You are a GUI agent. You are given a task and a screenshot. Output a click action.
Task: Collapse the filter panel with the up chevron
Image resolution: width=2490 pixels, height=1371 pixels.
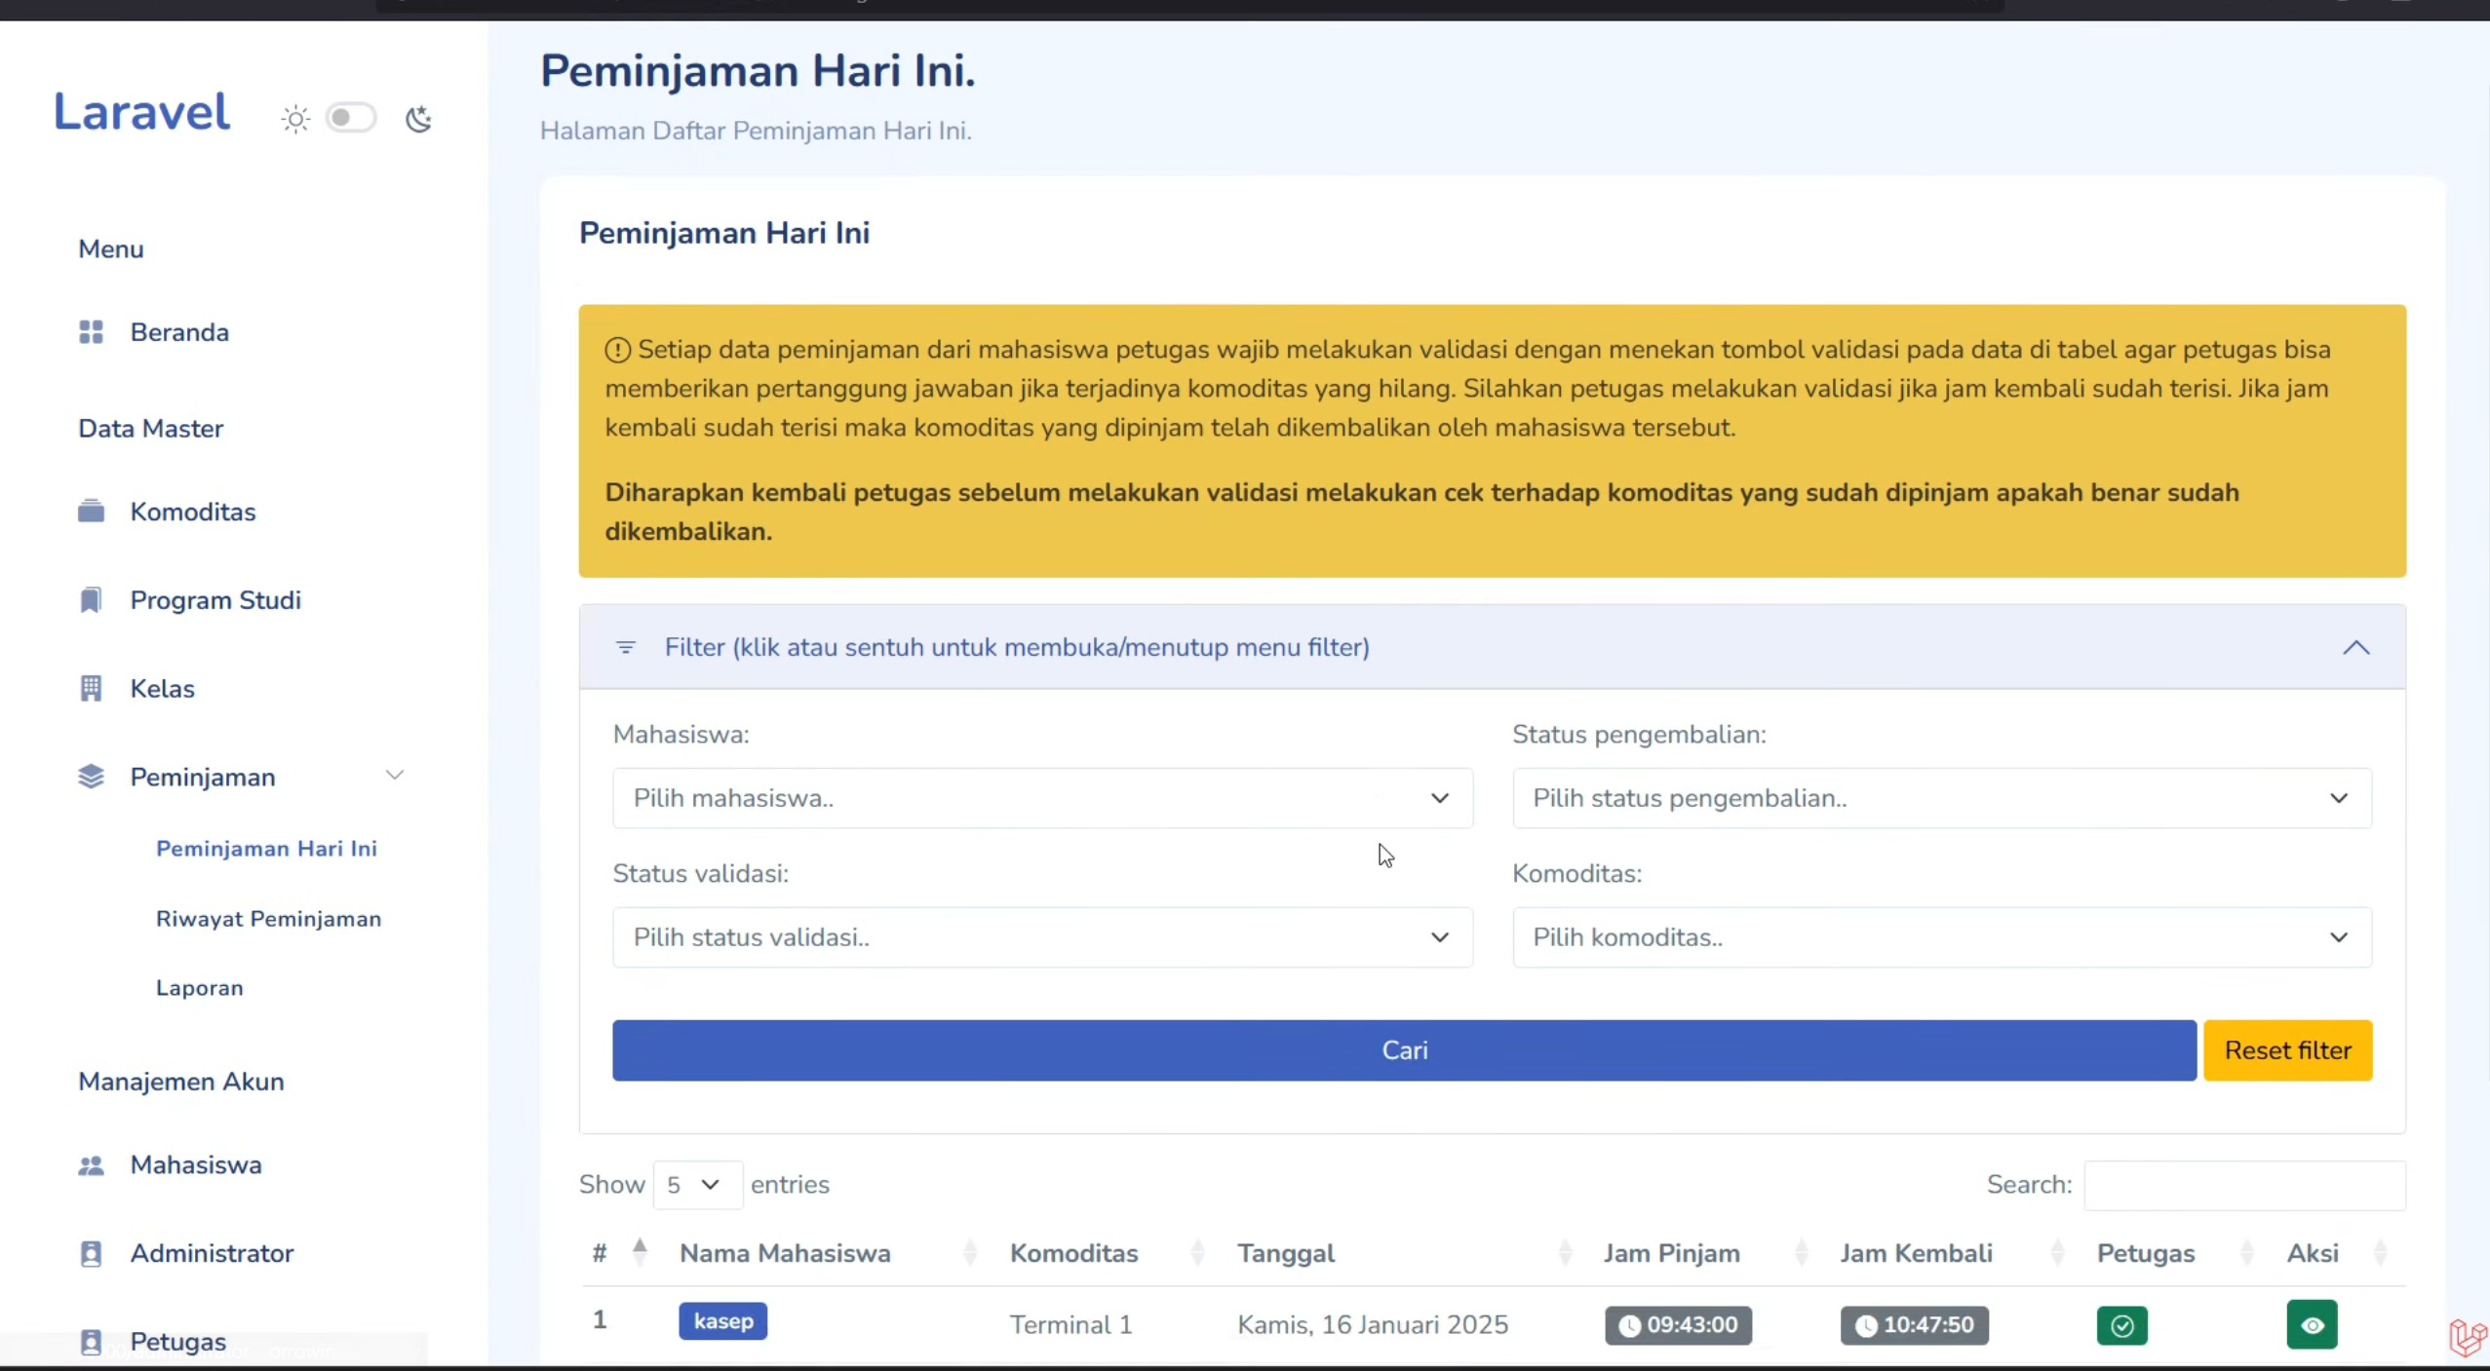2355,648
